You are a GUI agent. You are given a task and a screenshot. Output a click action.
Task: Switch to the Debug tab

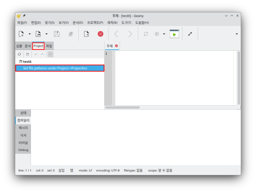pyautogui.click(x=23, y=150)
